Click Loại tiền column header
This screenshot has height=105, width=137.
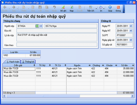pos(14,52)
